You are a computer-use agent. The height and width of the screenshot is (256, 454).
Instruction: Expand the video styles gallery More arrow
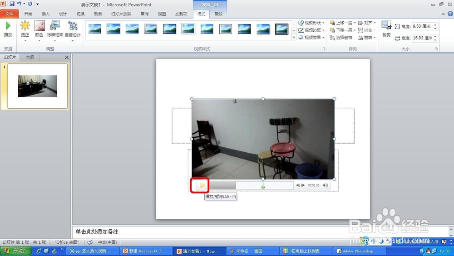point(294,37)
